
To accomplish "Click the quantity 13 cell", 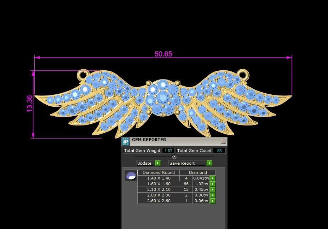I will tap(186, 189).
